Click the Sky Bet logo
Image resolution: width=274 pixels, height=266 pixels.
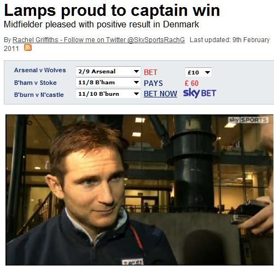tap(200, 93)
